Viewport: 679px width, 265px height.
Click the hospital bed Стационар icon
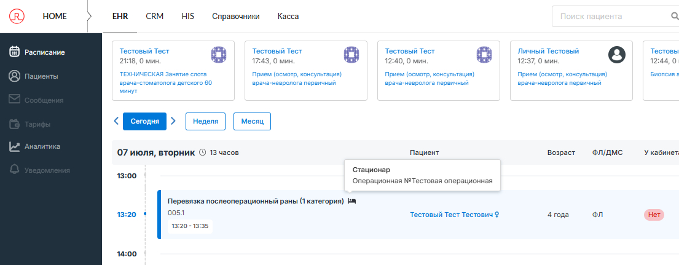point(352,201)
